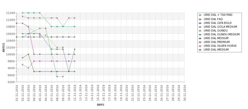Screen dimensions: 248x109
Task: Click the 10400 rate axis label
Action: 11,41
